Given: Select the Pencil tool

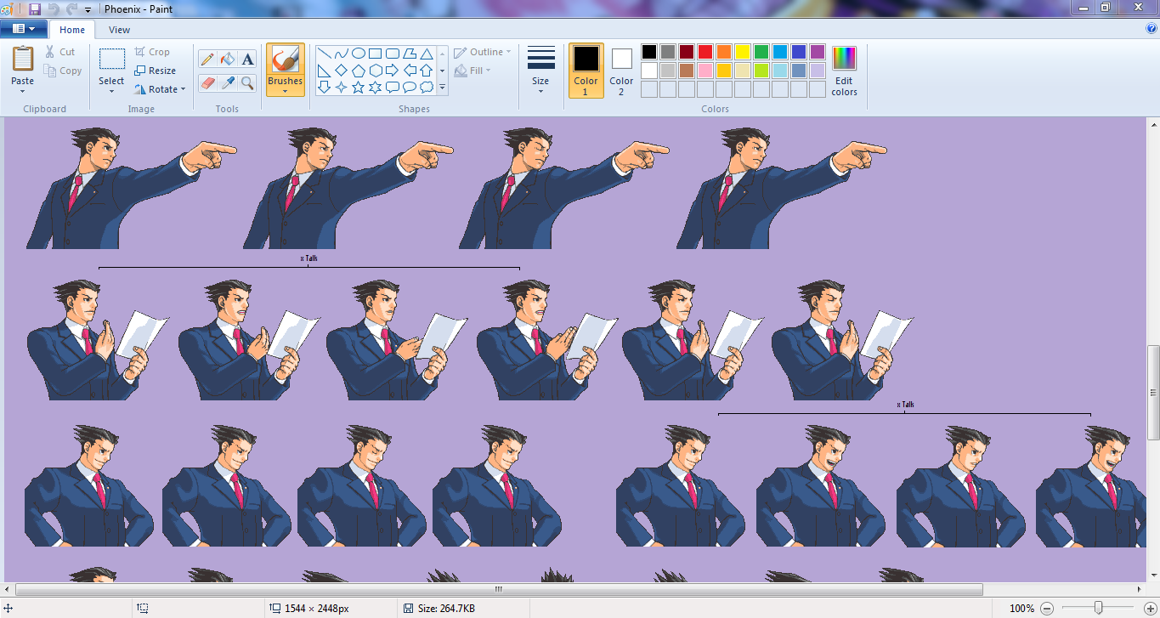Looking at the screenshot, I should 207,60.
